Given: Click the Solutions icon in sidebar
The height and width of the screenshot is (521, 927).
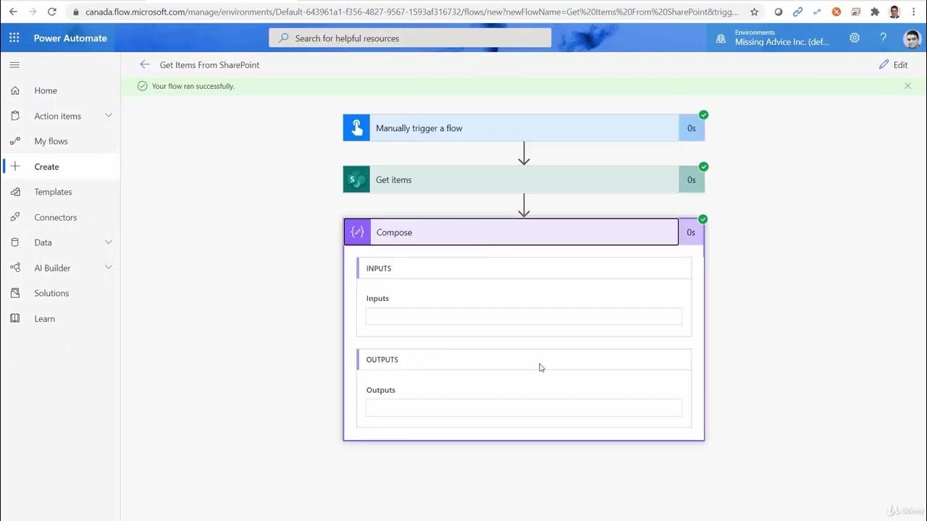Looking at the screenshot, I should click(x=15, y=293).
